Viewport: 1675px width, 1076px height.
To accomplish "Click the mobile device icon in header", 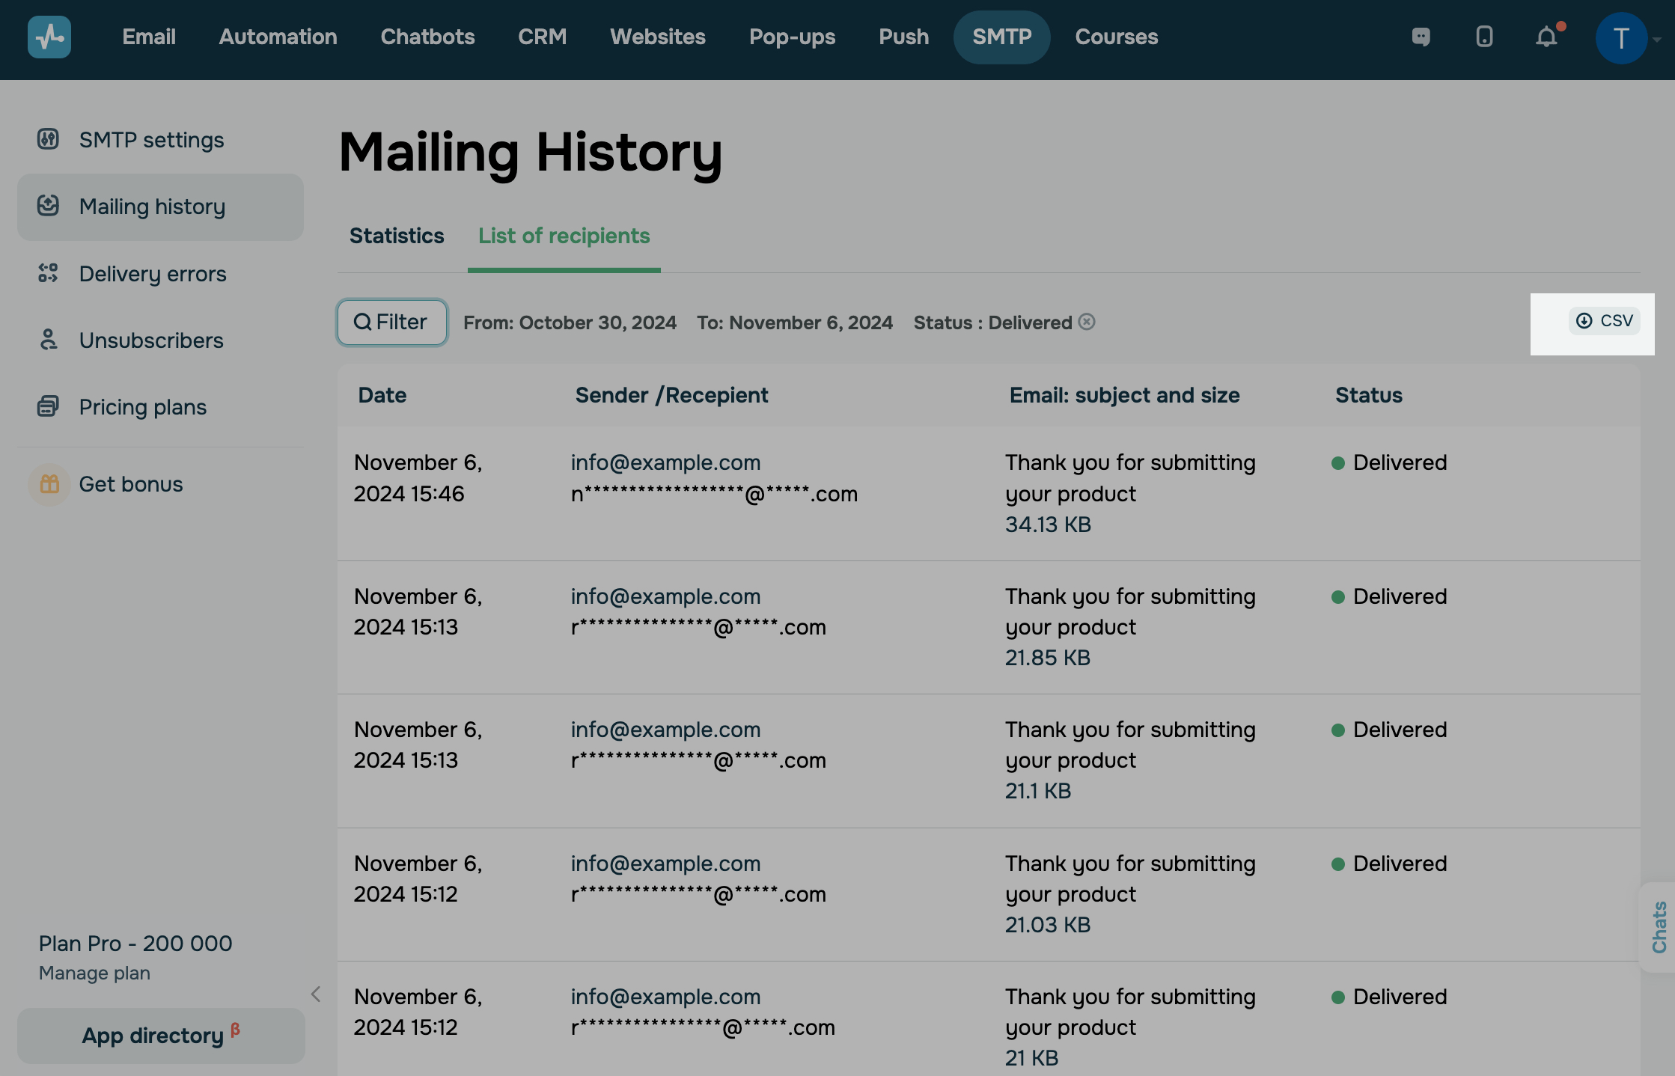I will (x=1484, y=37).
